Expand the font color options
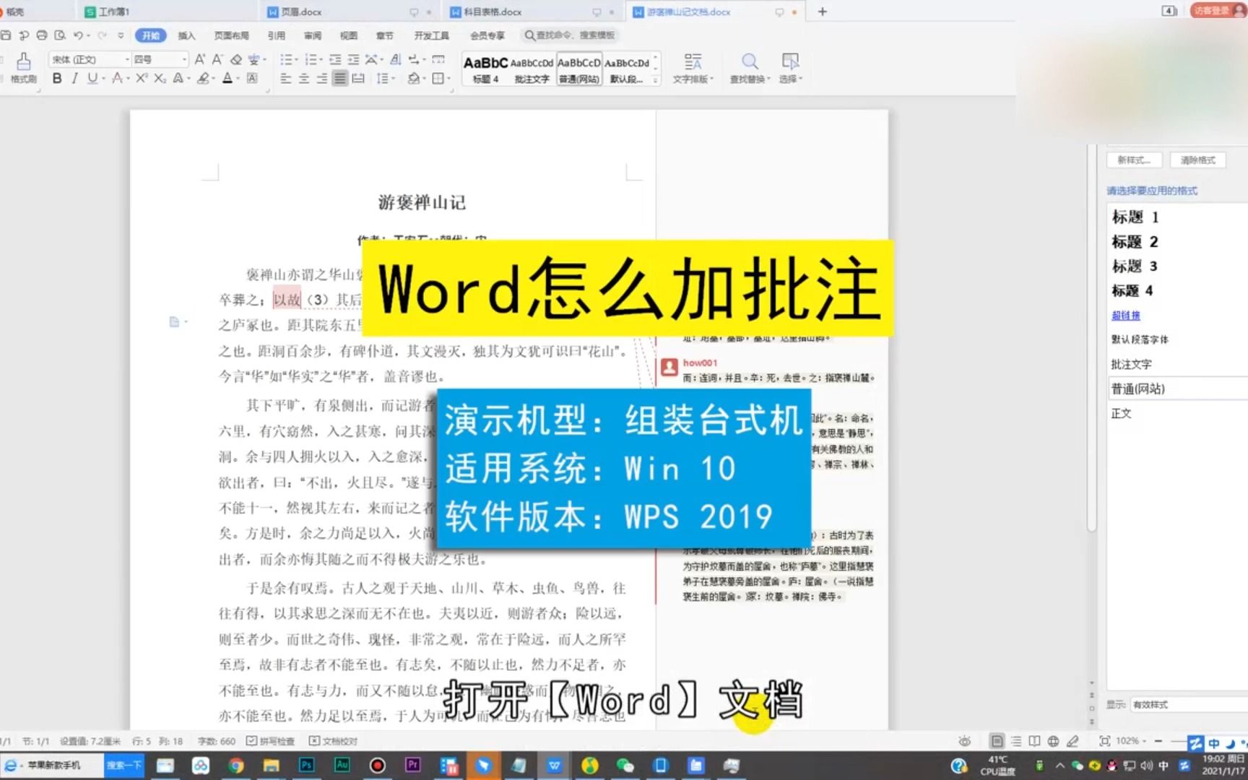Viewport: 1248px width, 780px height. pyautogui.click(x=238, y=78)
